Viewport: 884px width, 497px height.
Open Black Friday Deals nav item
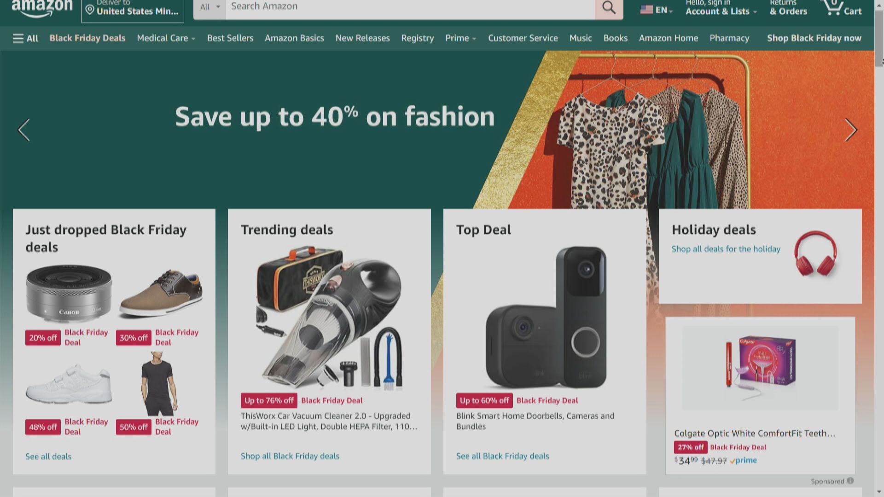pos(87,38)
